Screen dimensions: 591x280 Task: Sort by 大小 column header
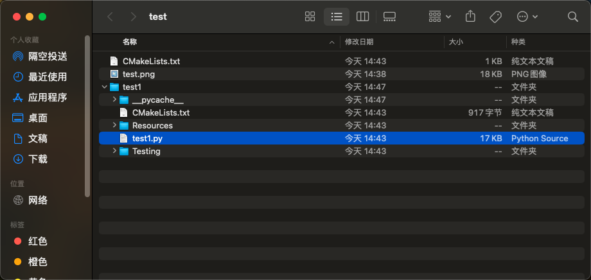[x=455, y=42]
